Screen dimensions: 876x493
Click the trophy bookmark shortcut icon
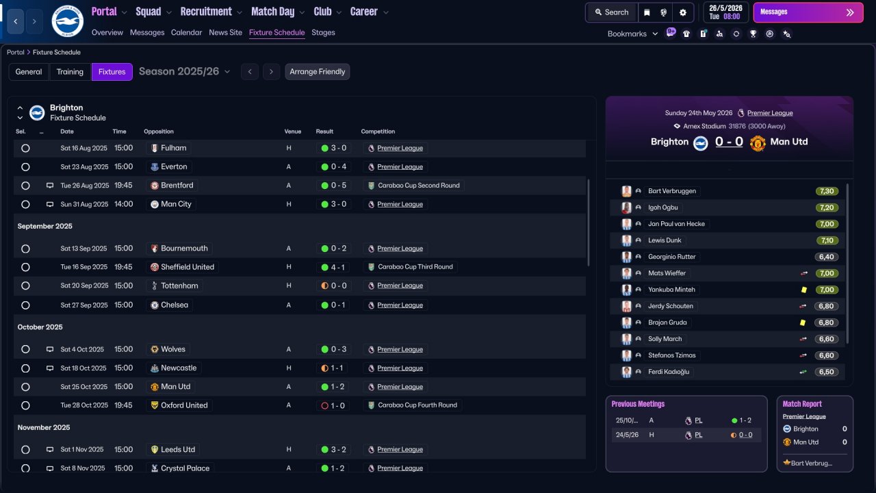[x=753, y=34]
